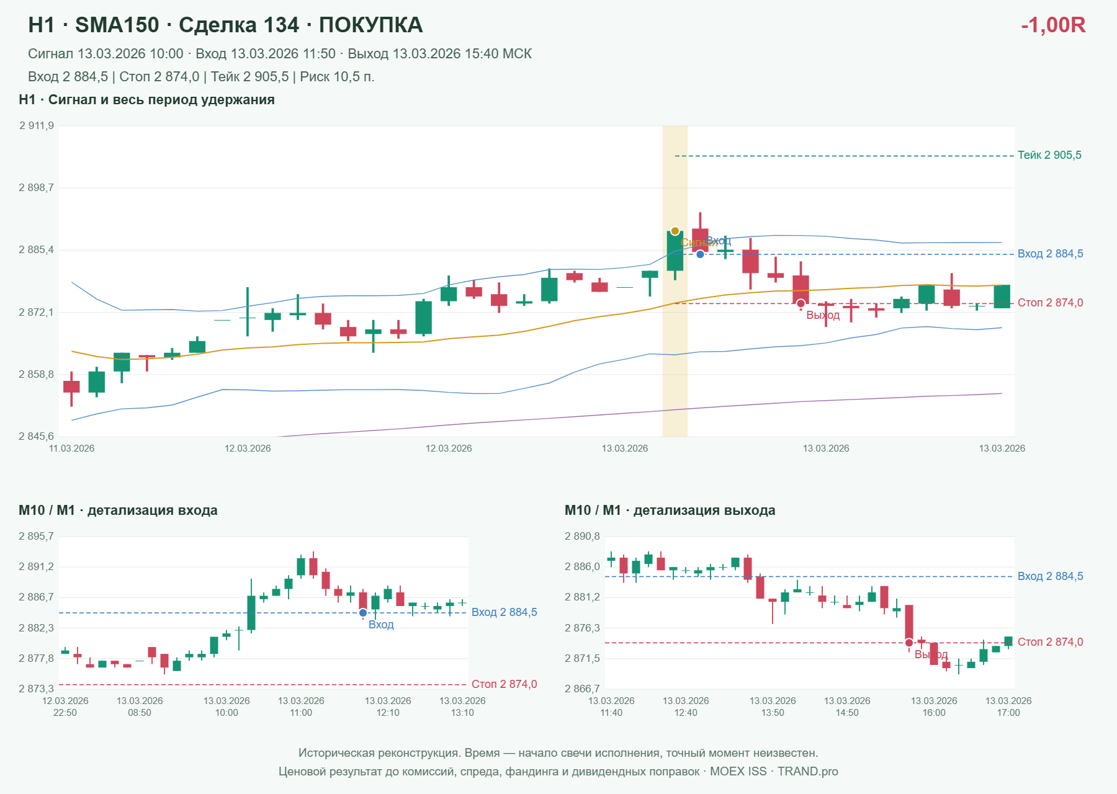Click the red Выход marker on H1 chart

801,303
